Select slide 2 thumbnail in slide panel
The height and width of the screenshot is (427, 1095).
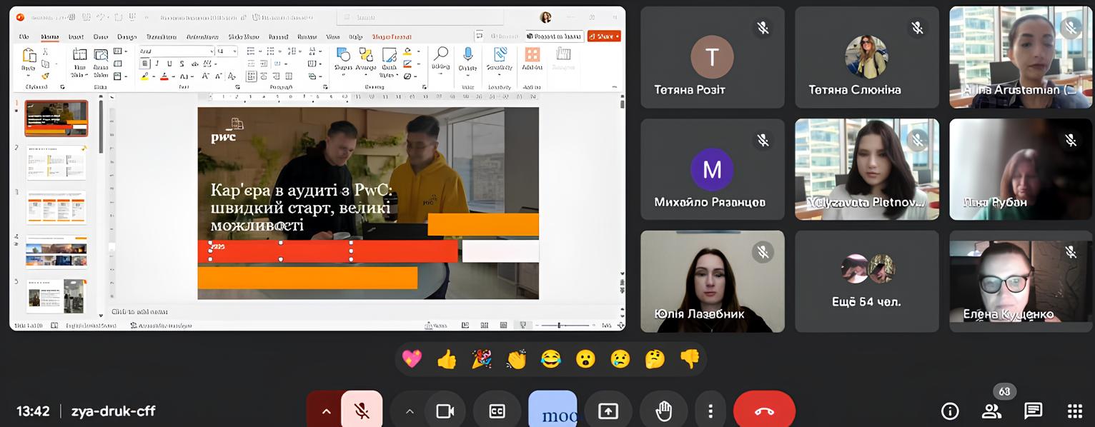pyautogui.click(x=56, y=163)
